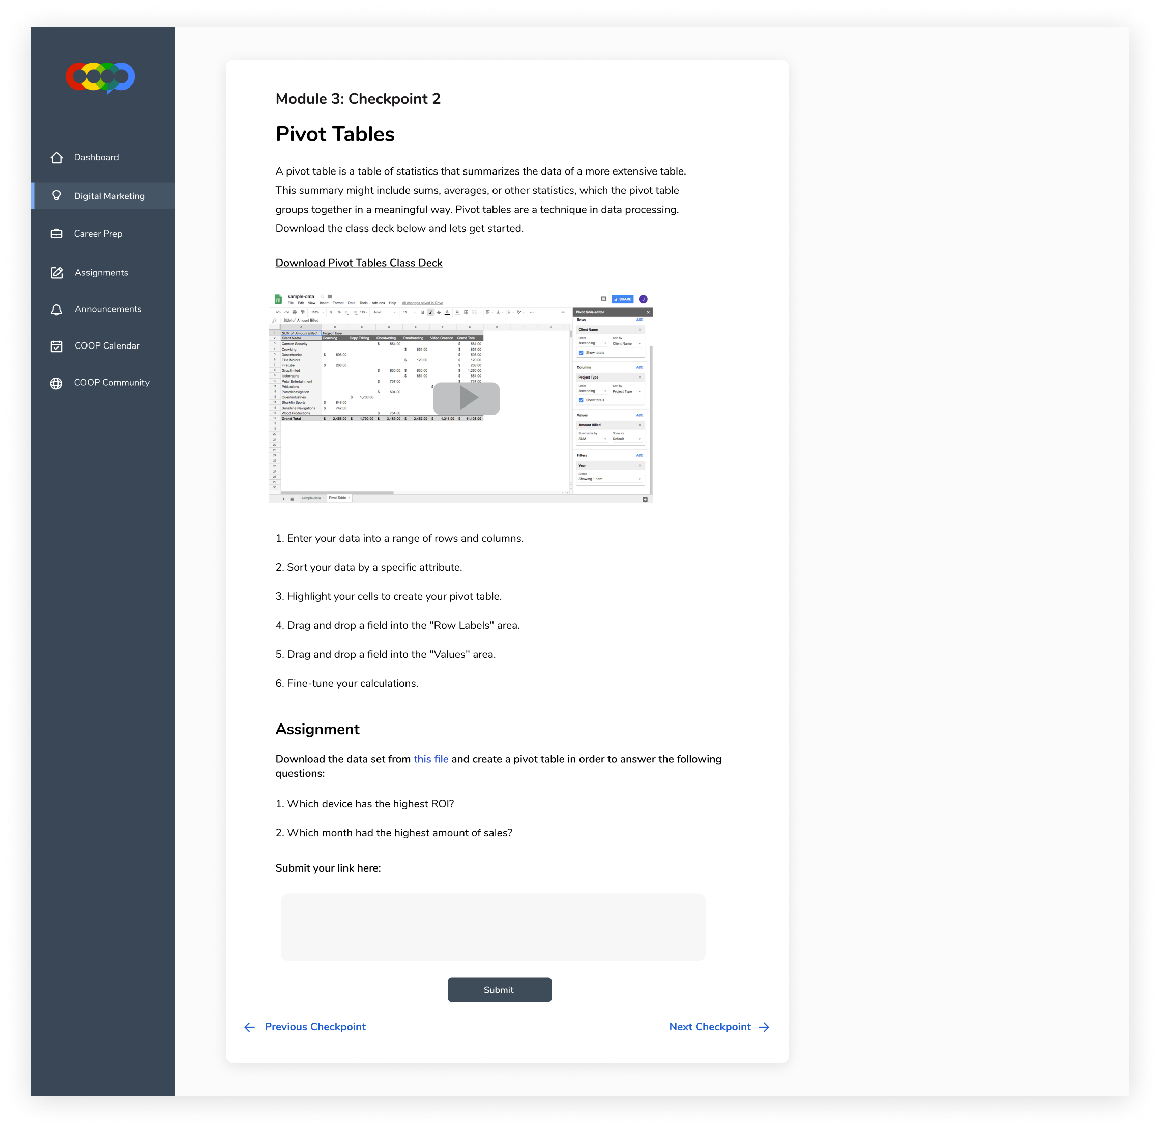1160x1130 pixels.
Task: Click the COOP Calendar icon
Action: (x=56, y=346)
